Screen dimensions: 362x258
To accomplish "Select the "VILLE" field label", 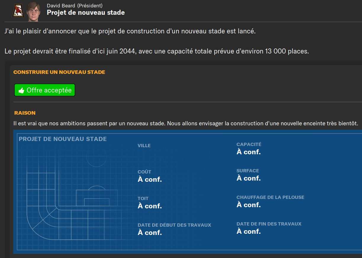I will (144, 146).
